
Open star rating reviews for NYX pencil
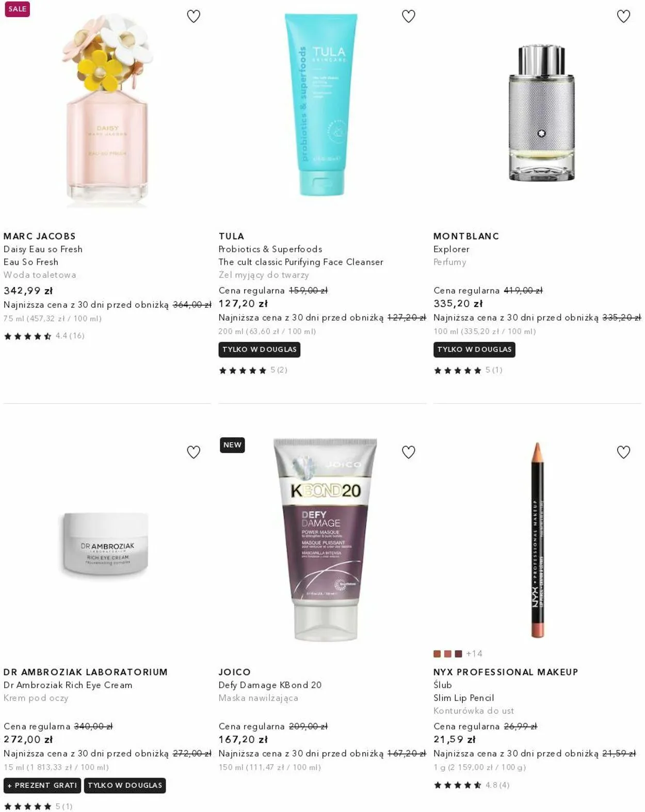coord(472,785)
